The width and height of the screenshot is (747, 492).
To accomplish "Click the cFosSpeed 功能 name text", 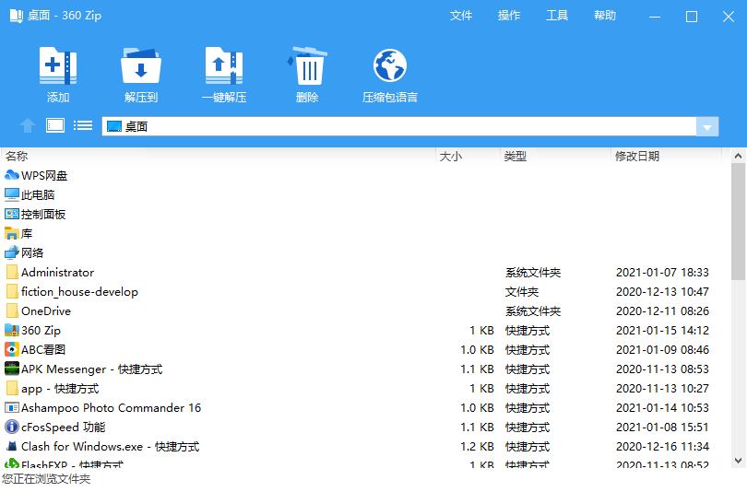I will [64, 428].
